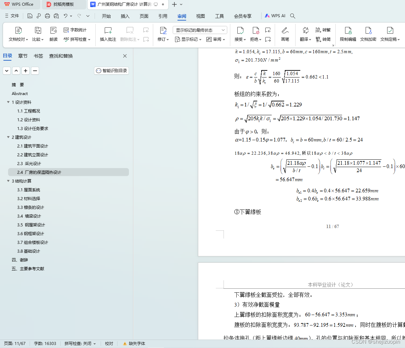Viewport: 405px width, 348px height.
Task: Switch to the 页面 (Page) ribbon tab
Action: pos(144,16)
